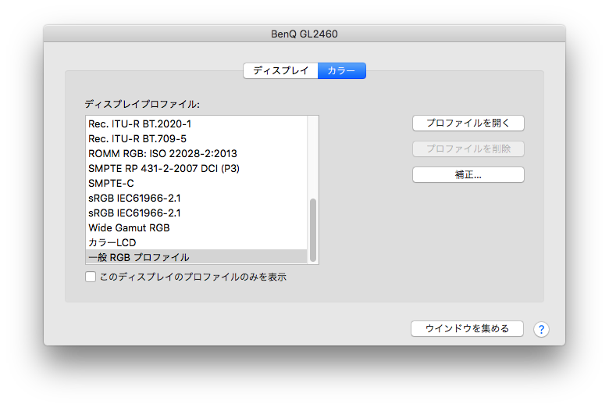Click the profile list scrollbar thumb

tap(312, 231)
